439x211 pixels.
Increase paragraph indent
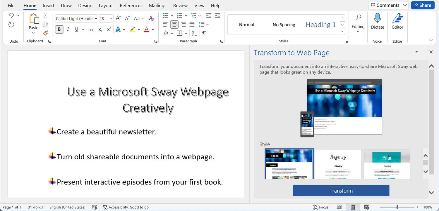point(217,15)
